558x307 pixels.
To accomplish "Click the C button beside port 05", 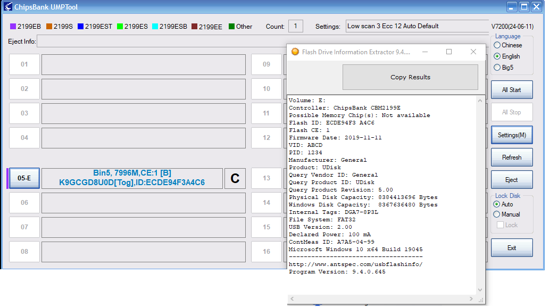I will click(x=235, y=178).
